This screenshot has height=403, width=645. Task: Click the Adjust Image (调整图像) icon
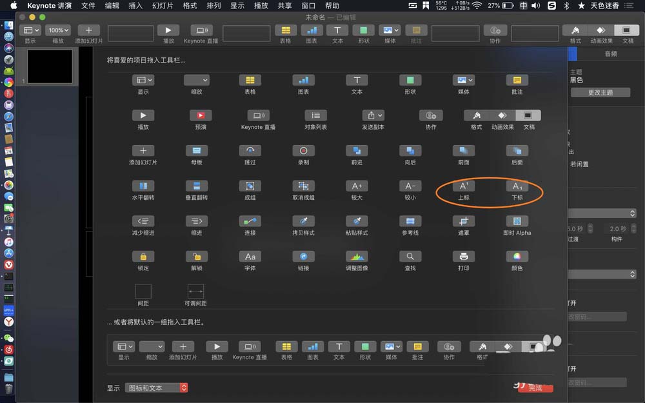tap(357, 256)
